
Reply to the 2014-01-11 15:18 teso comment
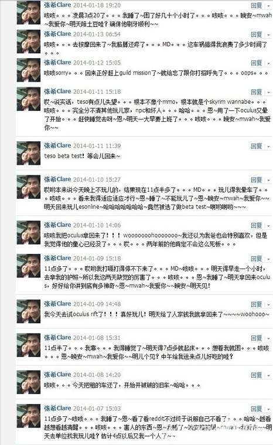coord(257,92)
